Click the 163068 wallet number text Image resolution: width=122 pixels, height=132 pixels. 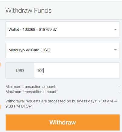pyautogui.click(x=29, y=30)
